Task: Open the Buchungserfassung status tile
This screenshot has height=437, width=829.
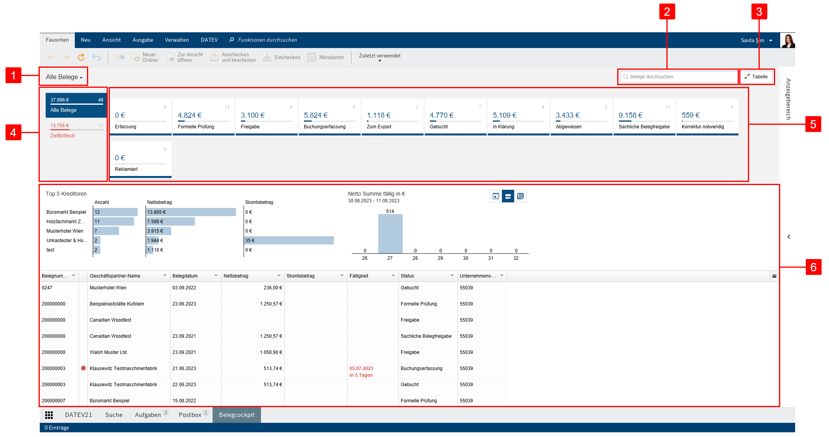Action: click(x=329, y=117)
